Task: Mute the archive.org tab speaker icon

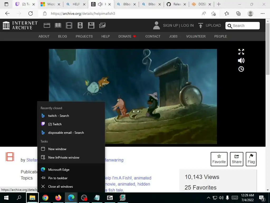Action: coord(100,4)
